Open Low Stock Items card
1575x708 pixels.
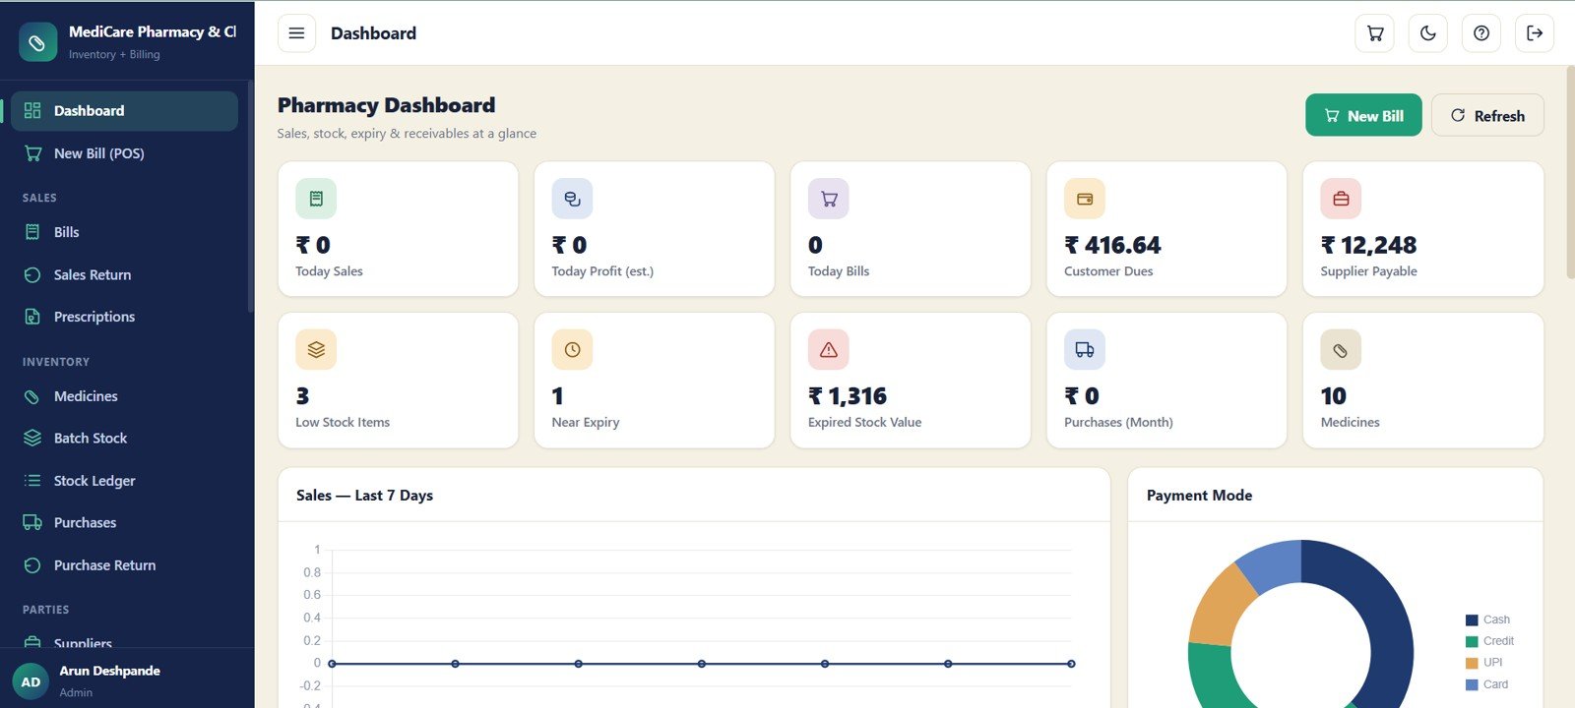tap(398, 381)
